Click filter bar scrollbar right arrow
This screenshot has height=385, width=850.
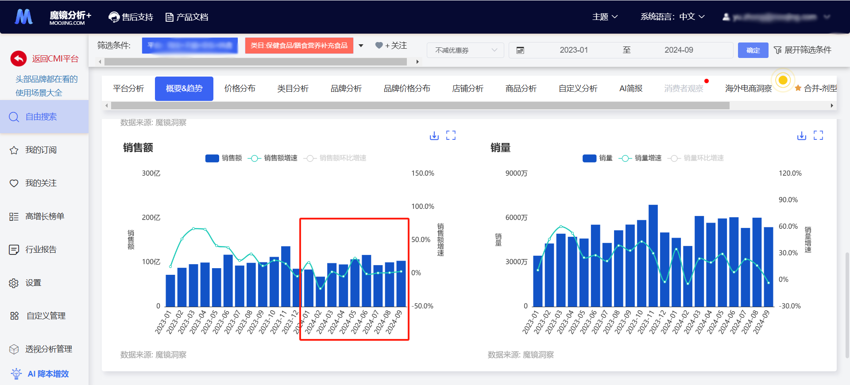tap(417, 62)
